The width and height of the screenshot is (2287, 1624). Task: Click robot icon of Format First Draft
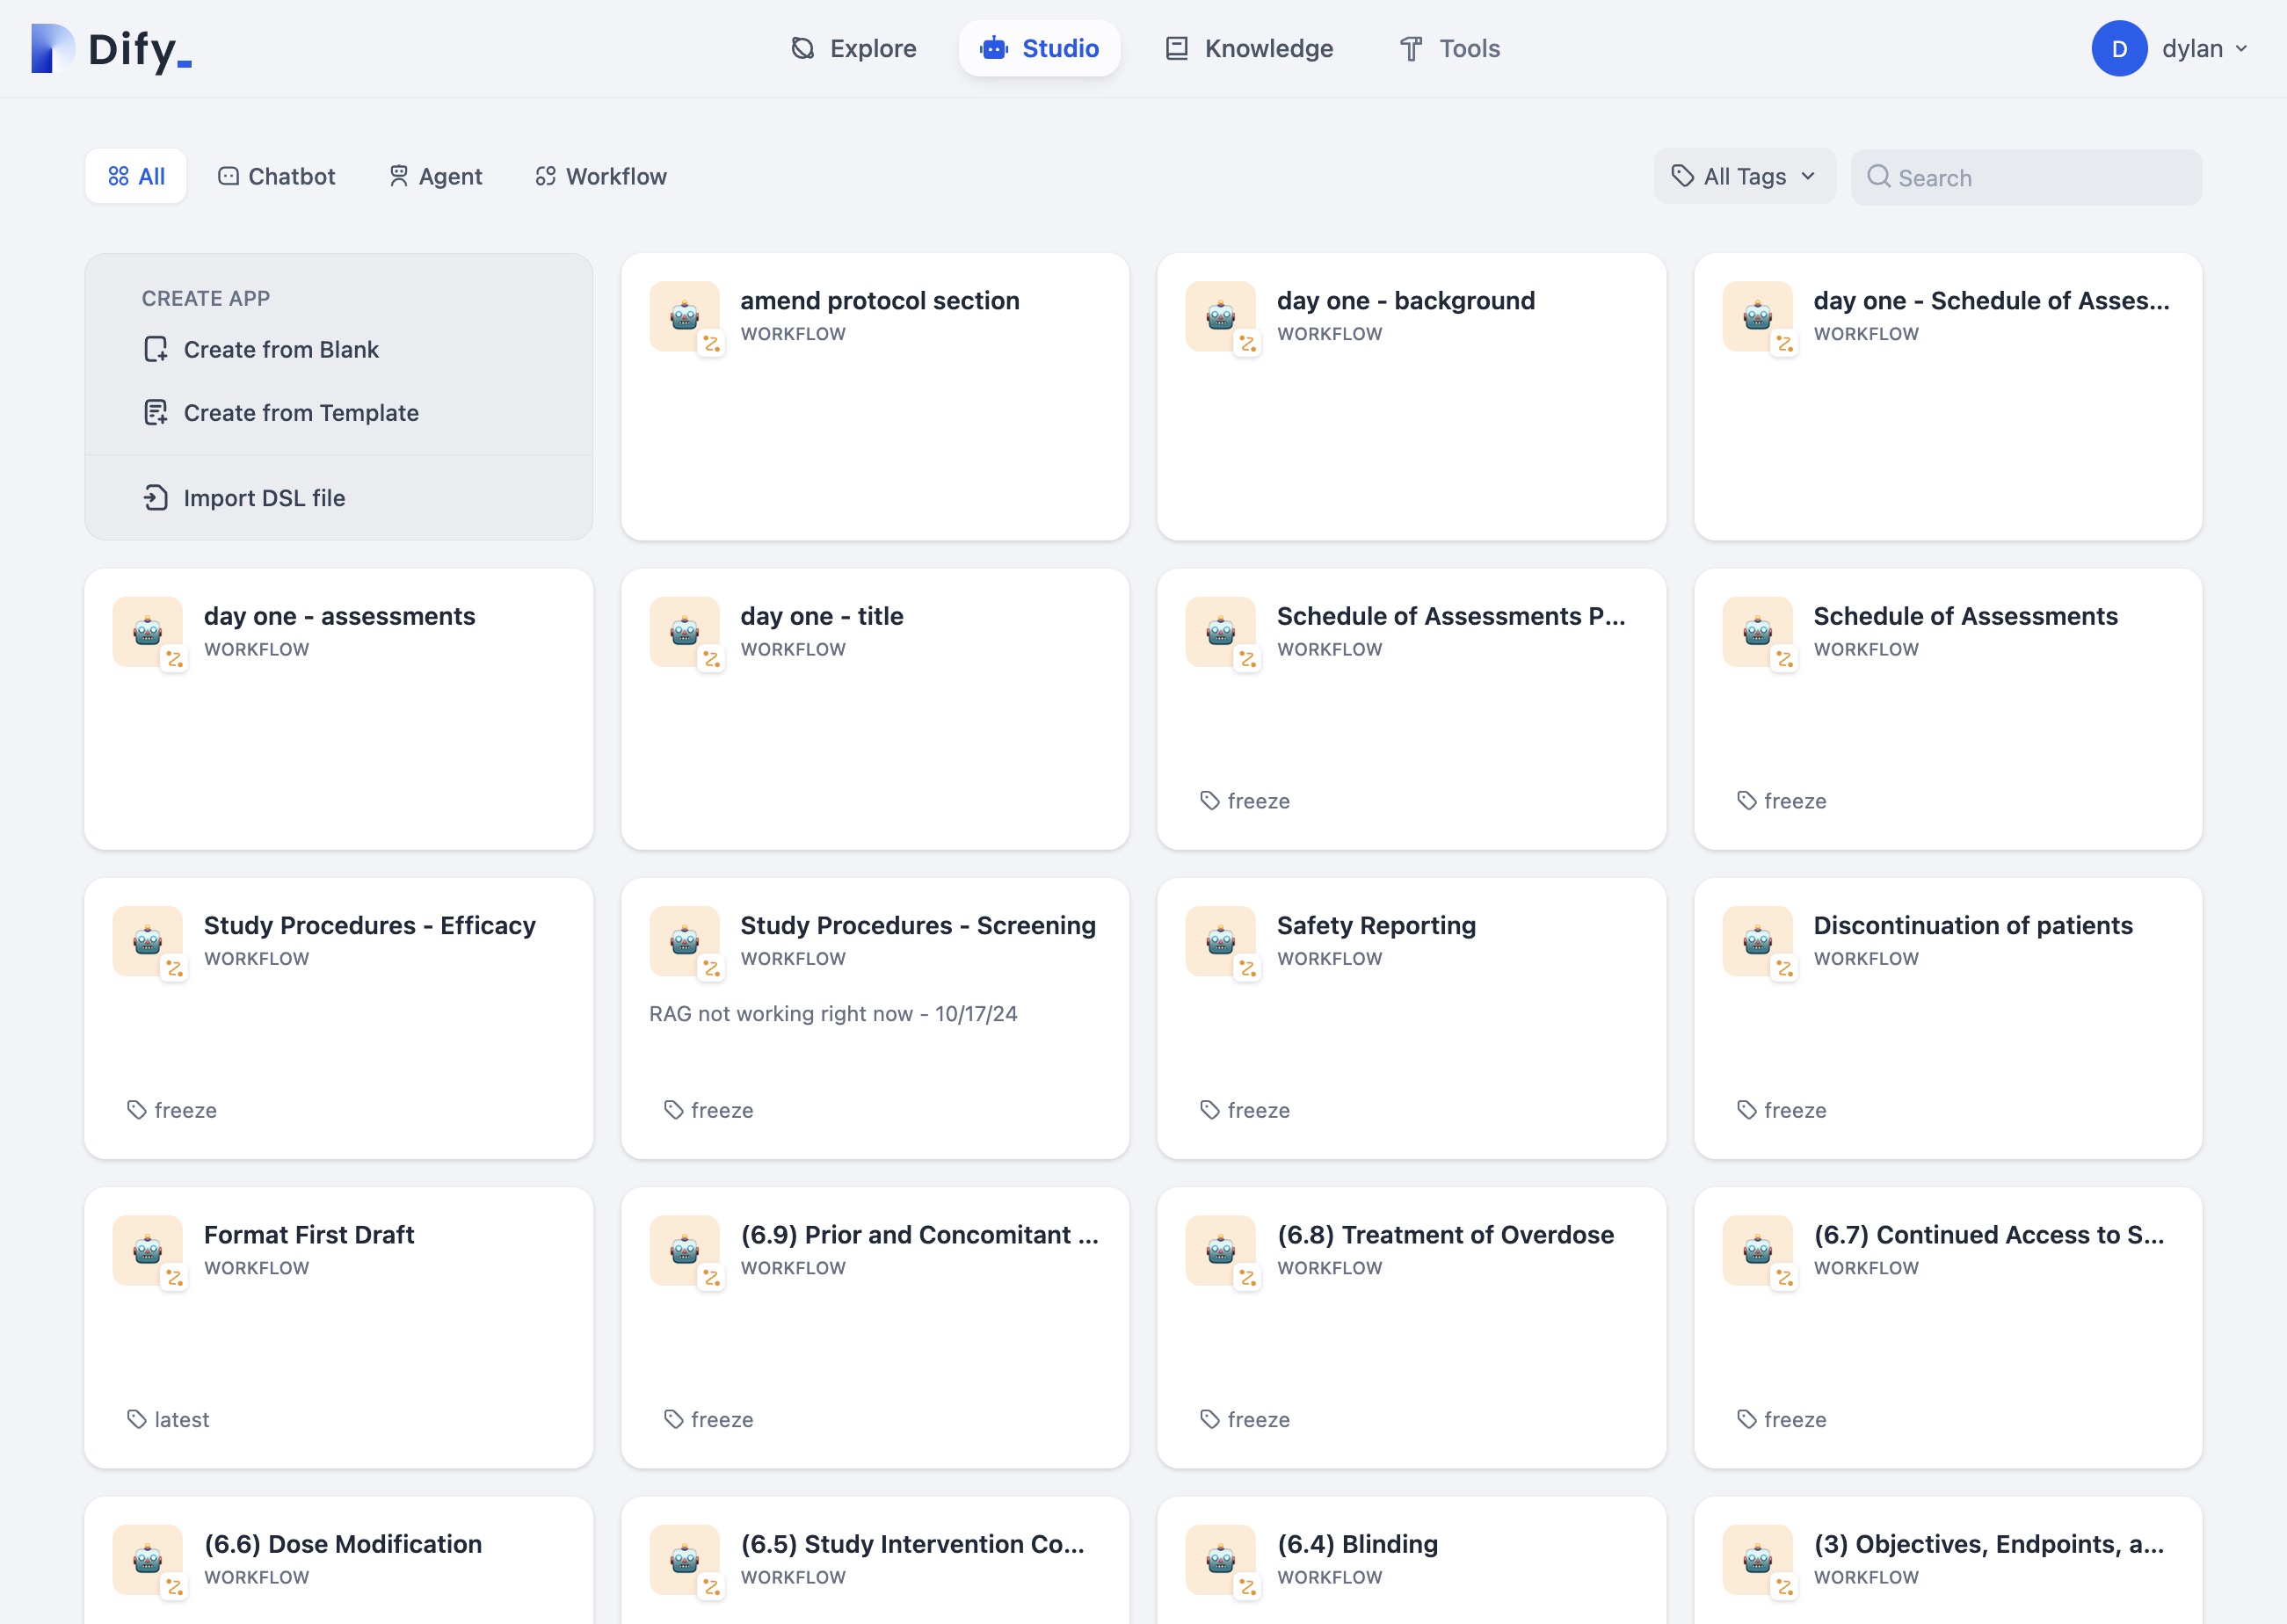pos(148,1249)
